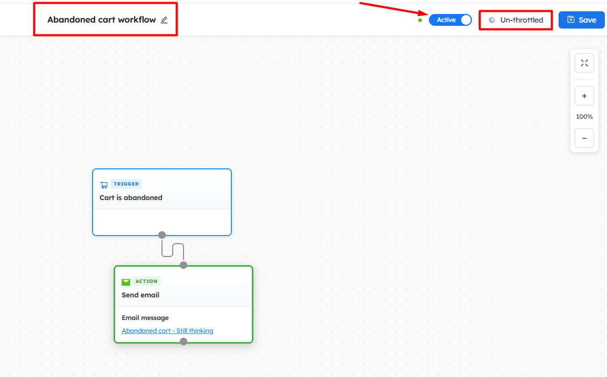Click the gear icon beside Un-throttled

point(491,20)
